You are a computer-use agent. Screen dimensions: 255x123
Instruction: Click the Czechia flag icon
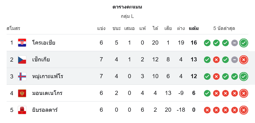(x=22, y=59)
